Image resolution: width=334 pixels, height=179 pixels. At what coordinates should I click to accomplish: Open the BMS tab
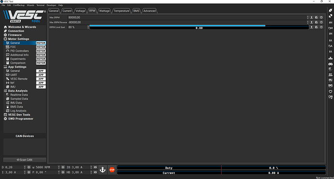click(x=137, y=11)
